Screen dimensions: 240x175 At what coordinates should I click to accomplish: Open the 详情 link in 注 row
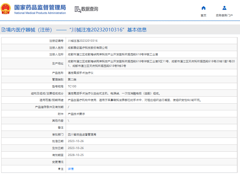tap(71, 169)
